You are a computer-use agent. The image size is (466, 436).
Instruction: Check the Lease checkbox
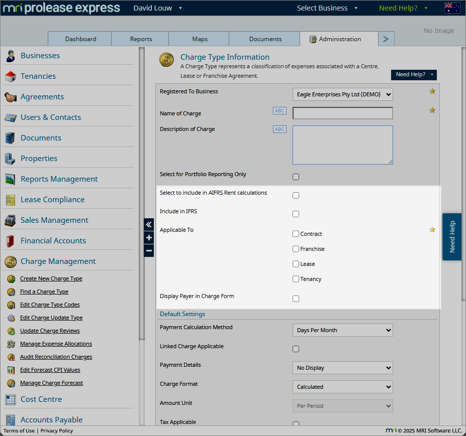click(x=296, y=264)
